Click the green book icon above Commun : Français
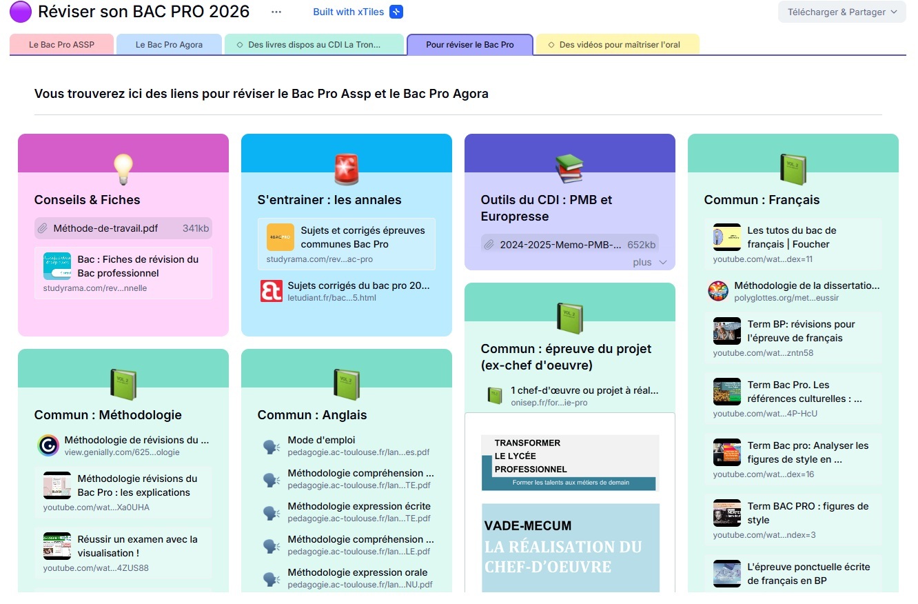 click(x=793, y=169)
